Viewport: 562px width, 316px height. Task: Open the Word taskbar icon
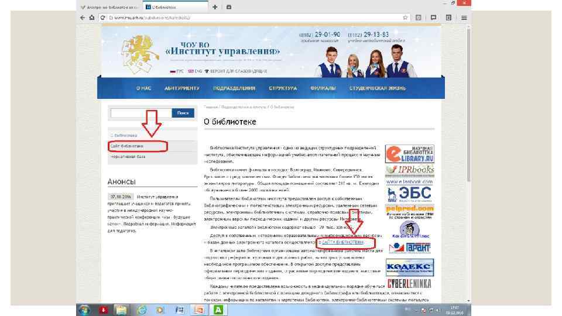pos(180,310)
